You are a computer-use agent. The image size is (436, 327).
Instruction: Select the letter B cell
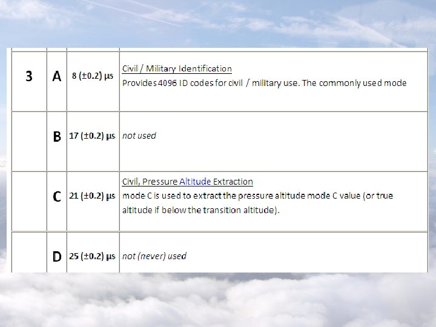57,136
